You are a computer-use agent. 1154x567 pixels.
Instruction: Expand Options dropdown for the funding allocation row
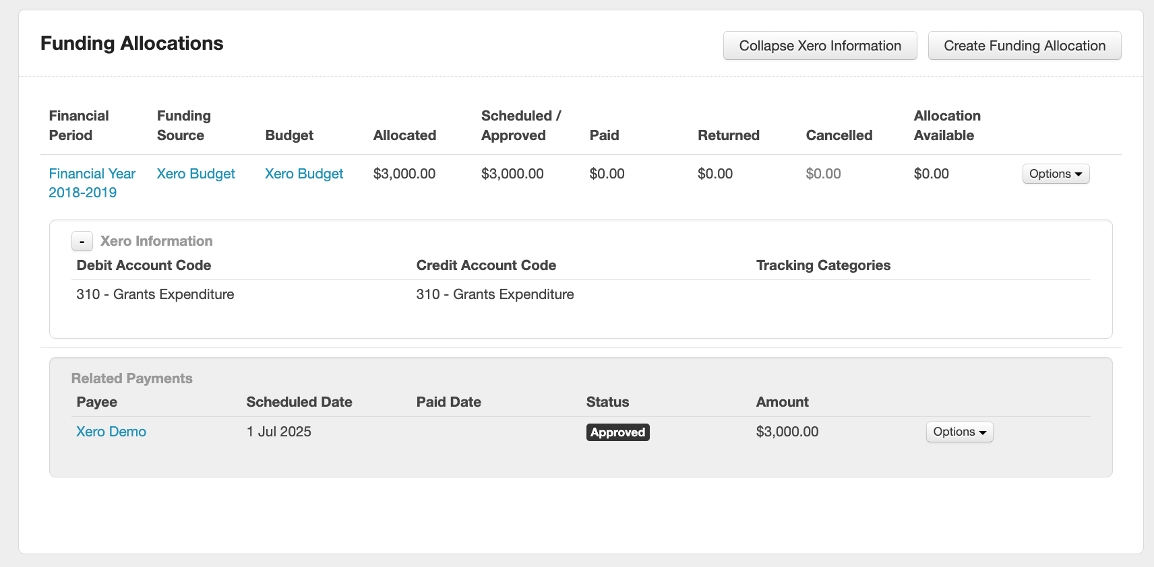point(1055,174)
